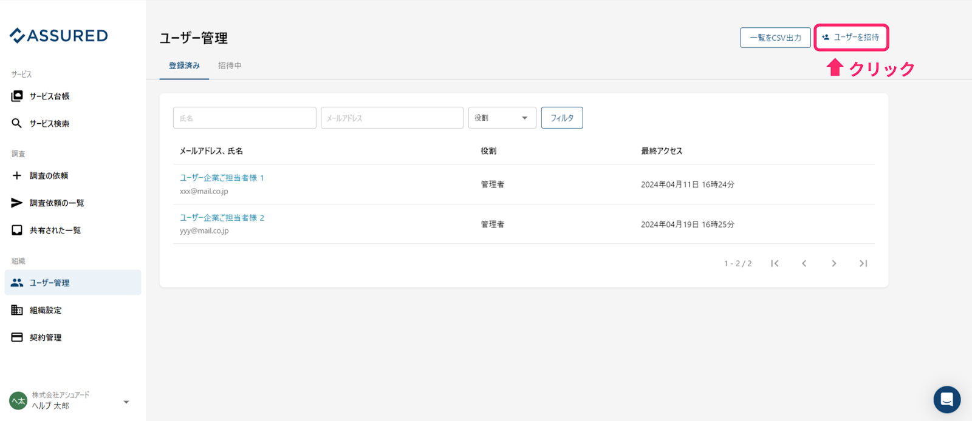The height and width of the screenshot is (421, 972).
Task: Click the ユーザーを招待 button label
Action: (x=857, y=37)
